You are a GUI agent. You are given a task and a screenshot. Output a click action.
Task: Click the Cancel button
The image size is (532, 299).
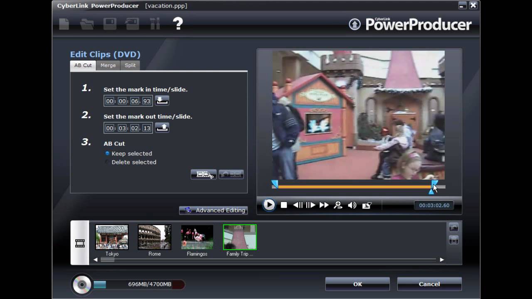click(x=429, y=284)
